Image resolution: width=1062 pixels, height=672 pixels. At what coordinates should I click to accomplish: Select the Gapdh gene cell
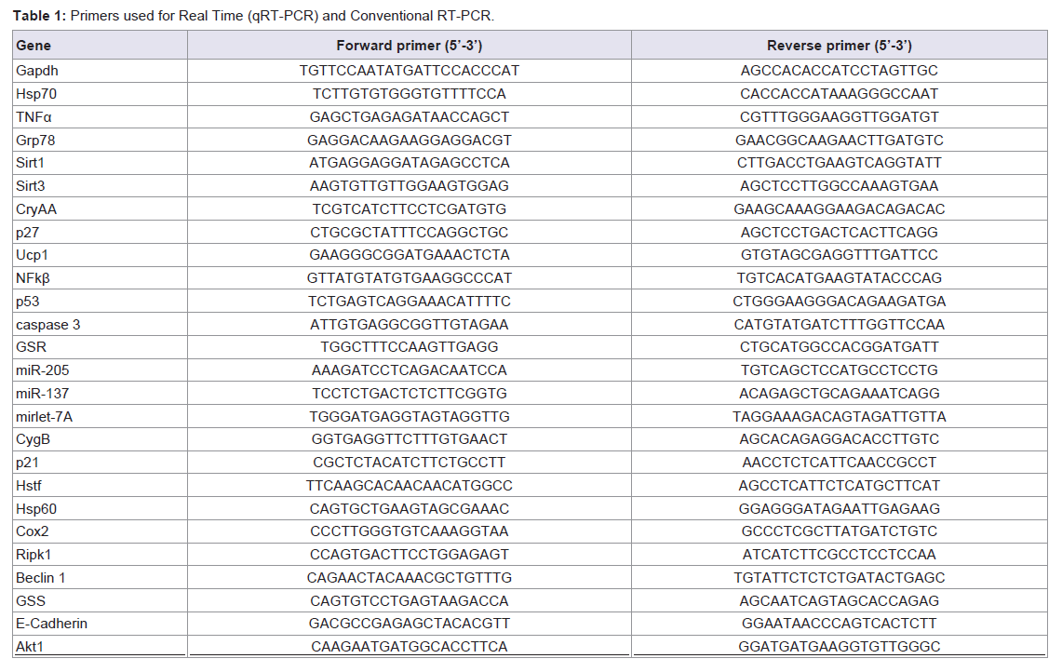(36, 71)
